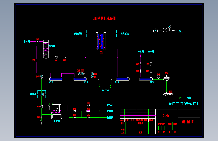The width and height of the screenshot is (218, 141).
Task: Click the circled P gauge at top right
Action: (169, 27)
